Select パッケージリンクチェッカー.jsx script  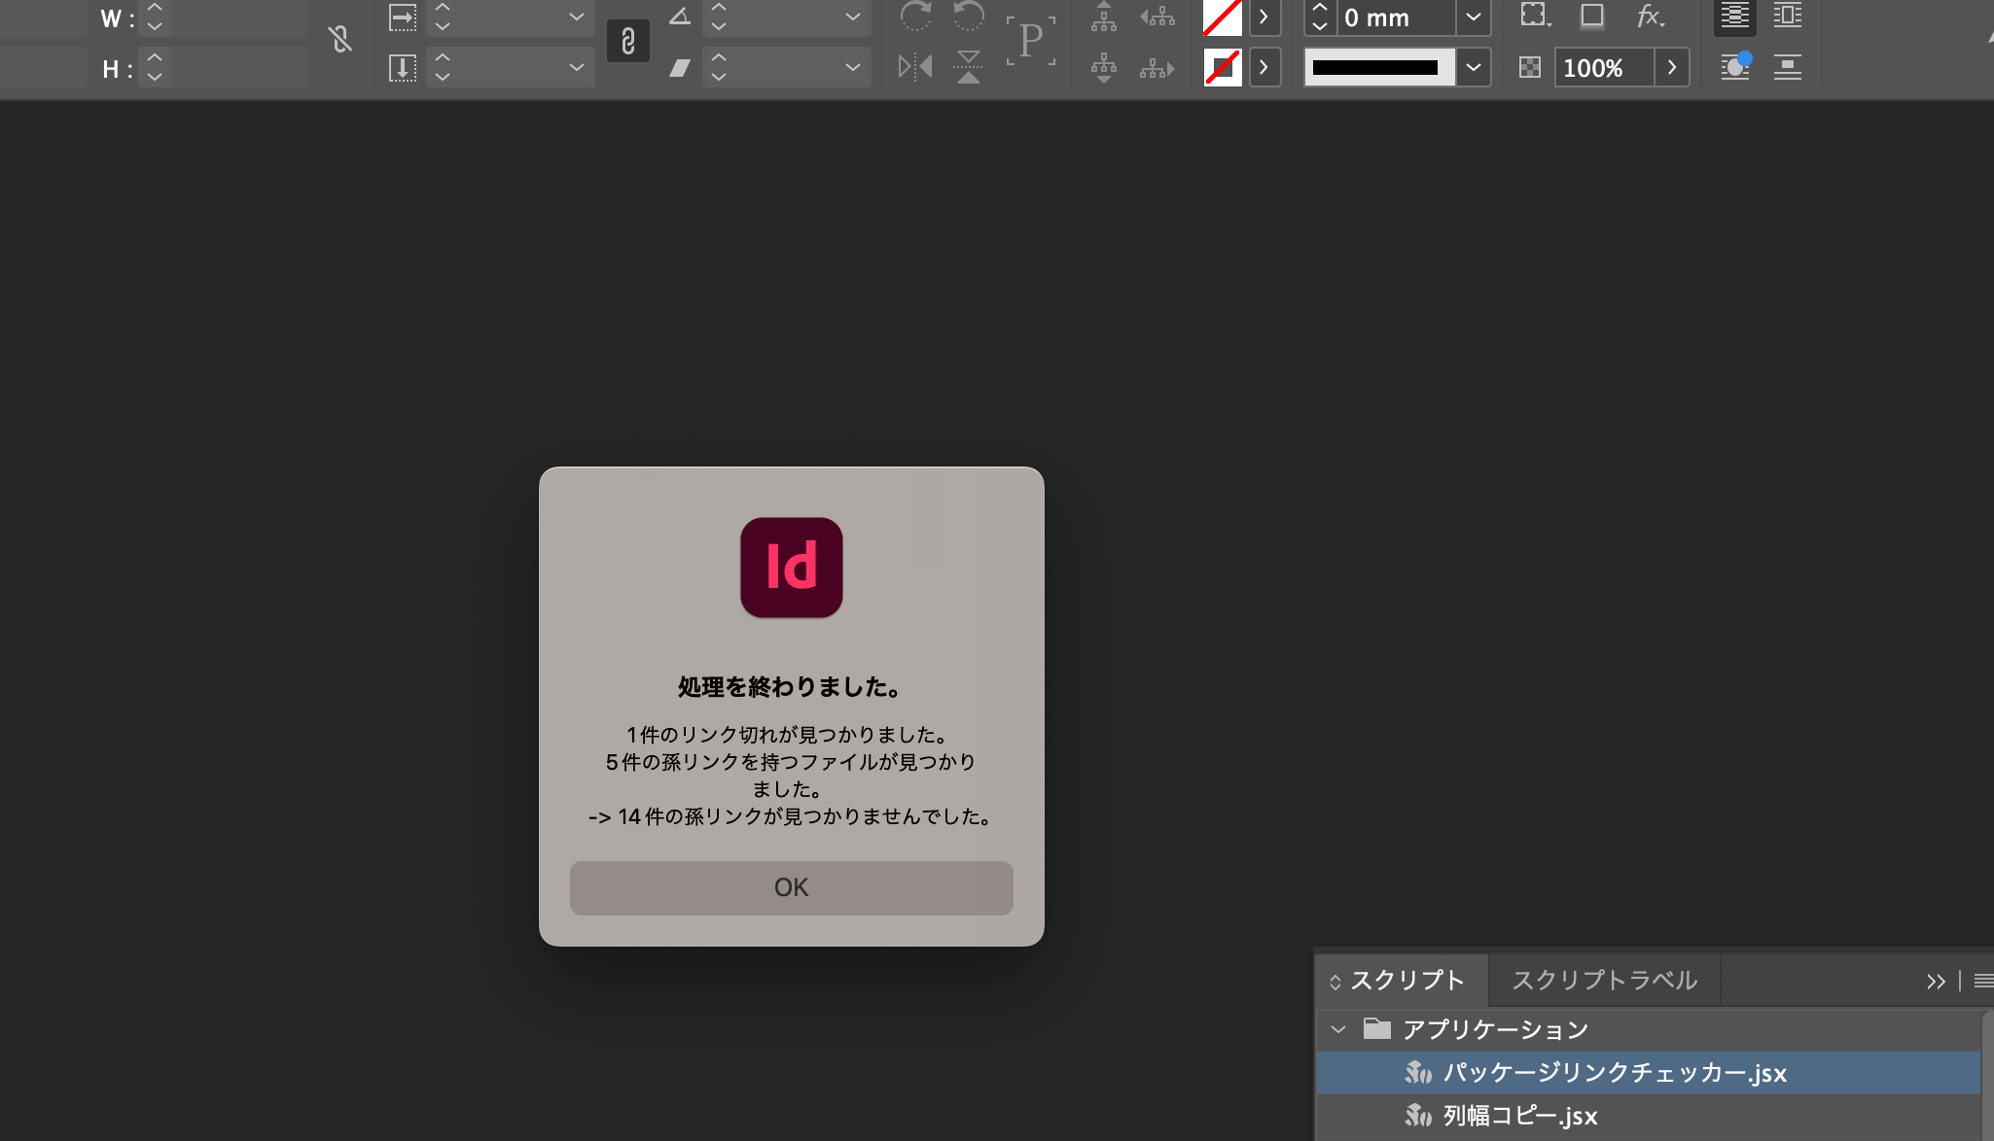(1648, 1073)
